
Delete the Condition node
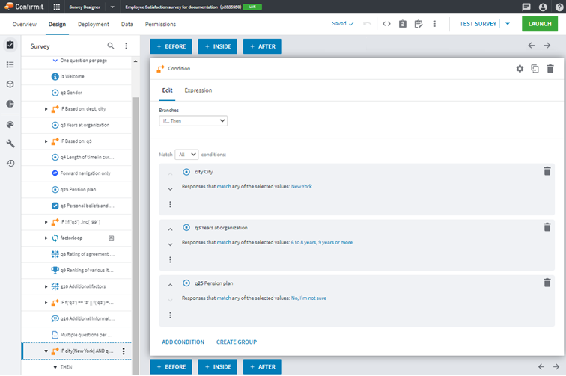pos(550,69)
